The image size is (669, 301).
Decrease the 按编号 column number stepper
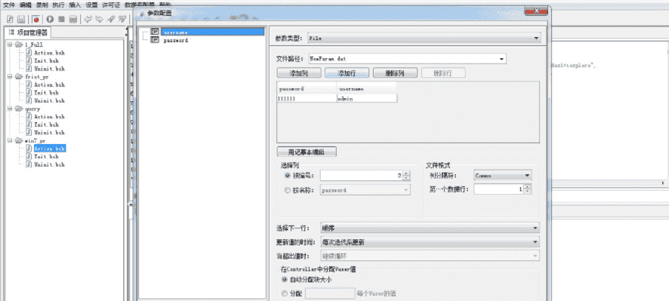[x=406, y=178]
